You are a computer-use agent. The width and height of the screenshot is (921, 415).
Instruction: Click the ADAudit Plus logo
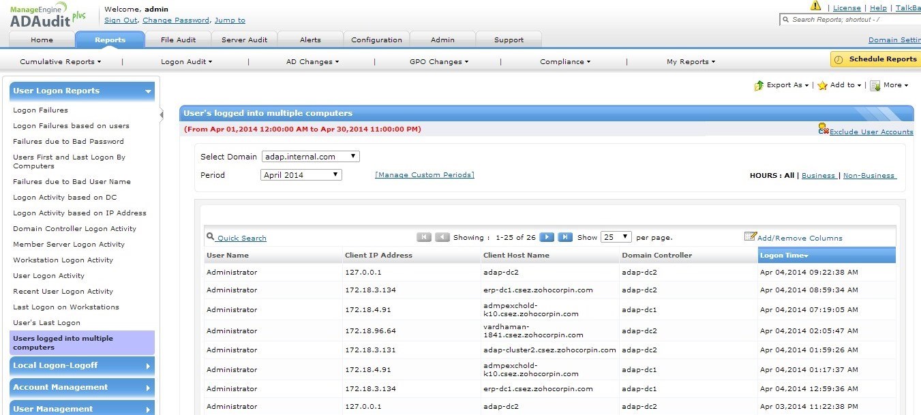point(48,15)
